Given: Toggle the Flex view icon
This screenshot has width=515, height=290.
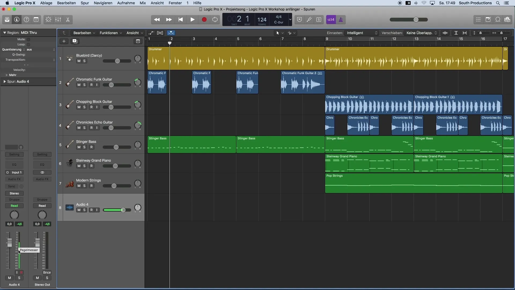Looking at the screenshot, I should click(x=160, y=33).
